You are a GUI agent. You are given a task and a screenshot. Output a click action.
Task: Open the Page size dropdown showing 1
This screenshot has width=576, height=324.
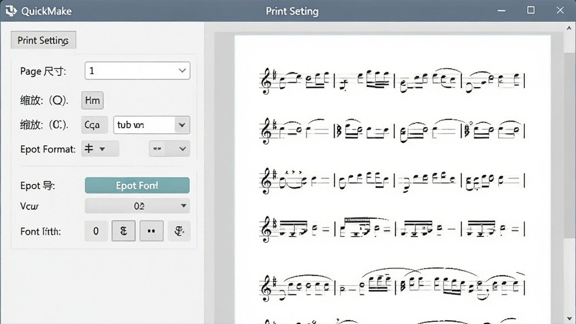[x=137, y=70]
